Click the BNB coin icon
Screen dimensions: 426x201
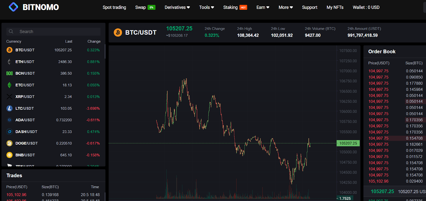coord(10,155)
